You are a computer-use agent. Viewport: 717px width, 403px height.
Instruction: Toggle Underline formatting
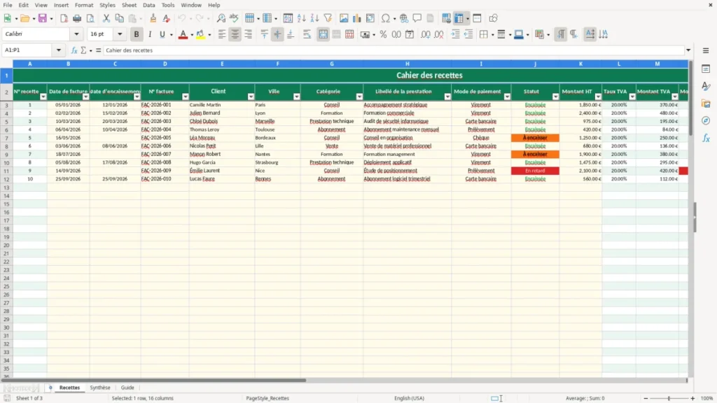click(162, 34)
